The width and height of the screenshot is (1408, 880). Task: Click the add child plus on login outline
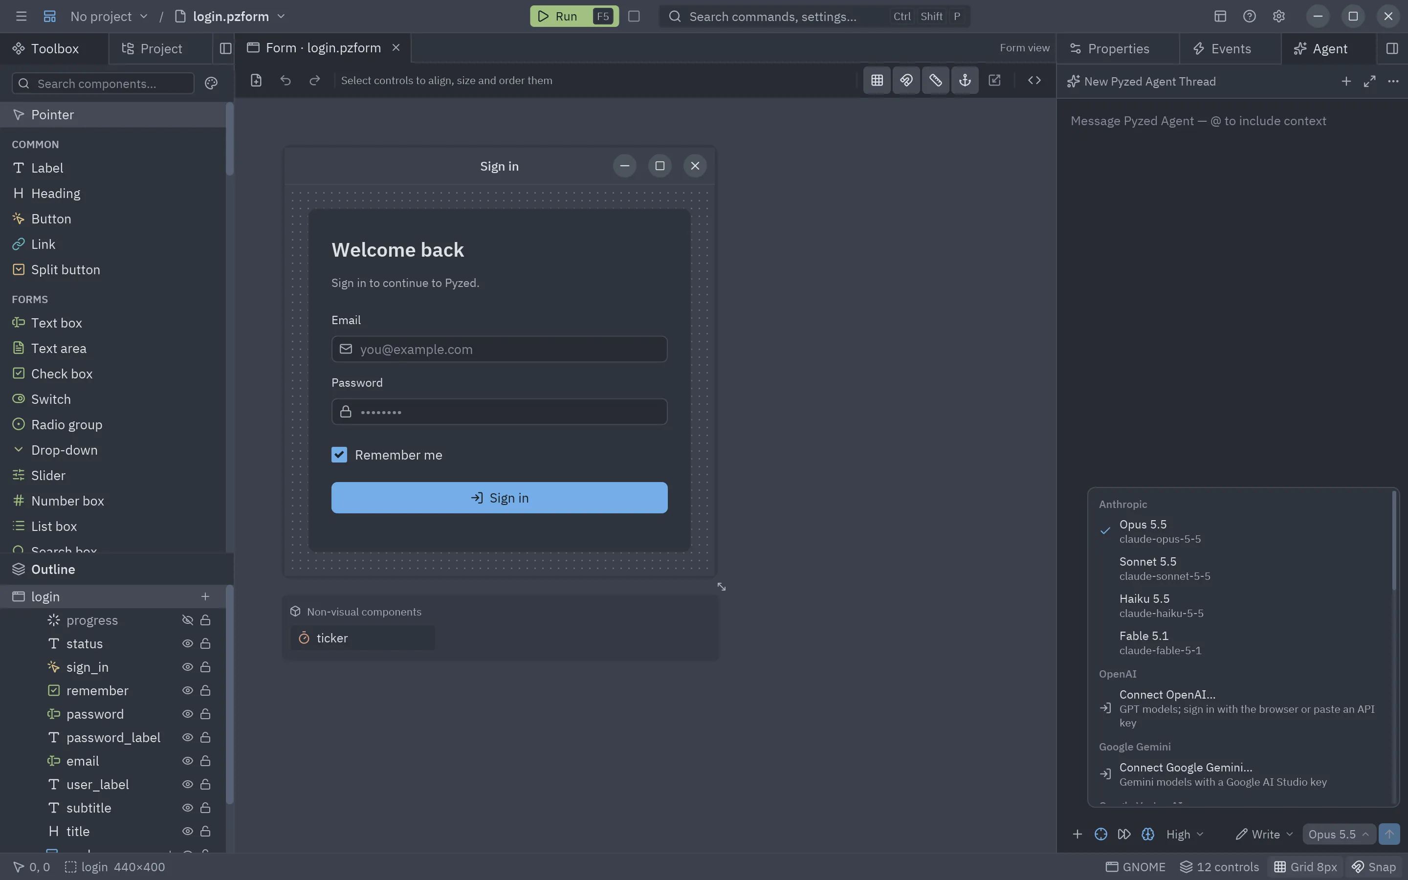coord(205,596)
